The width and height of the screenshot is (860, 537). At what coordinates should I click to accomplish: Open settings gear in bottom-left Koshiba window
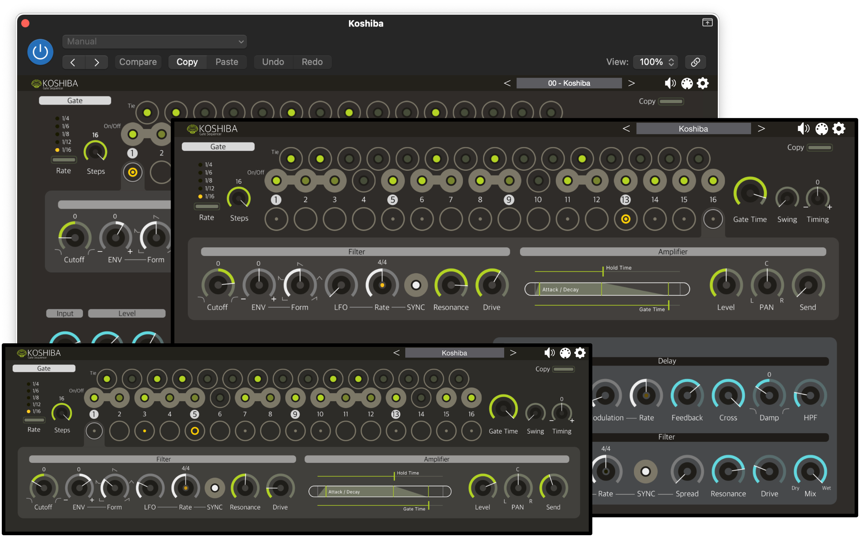coord(580,353)
